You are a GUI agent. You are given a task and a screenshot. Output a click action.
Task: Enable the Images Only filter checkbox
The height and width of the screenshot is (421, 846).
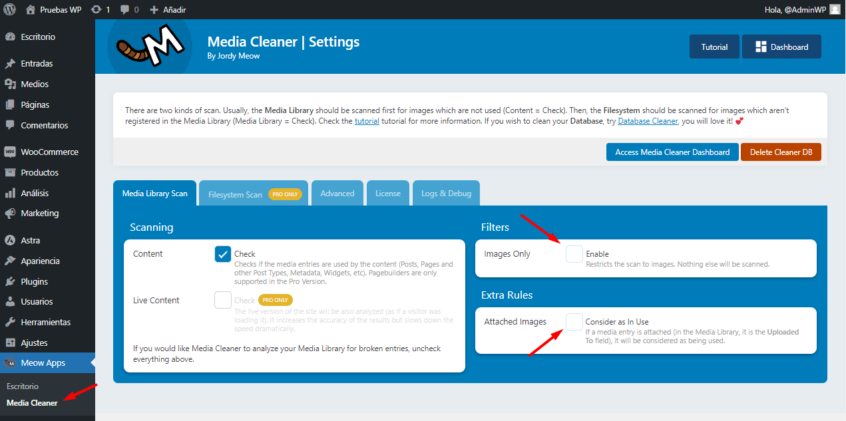point(574,254)
